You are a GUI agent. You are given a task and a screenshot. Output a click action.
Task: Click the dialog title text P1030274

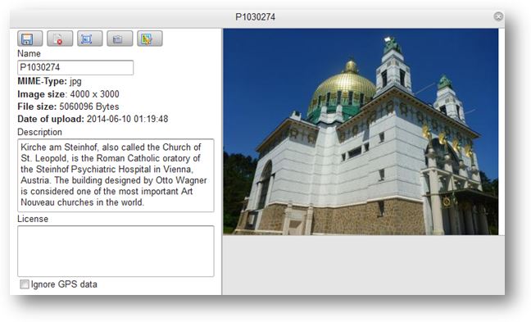click(x=256, y=17)
